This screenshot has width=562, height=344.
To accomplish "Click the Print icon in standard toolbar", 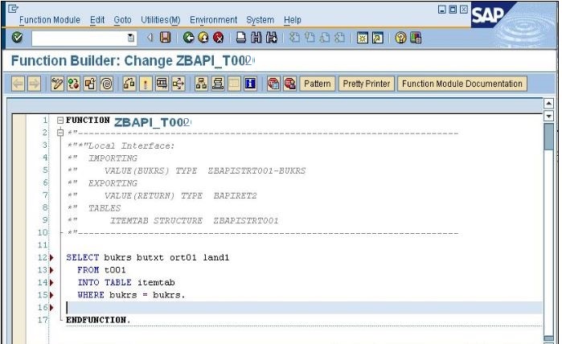I will 241,37.
